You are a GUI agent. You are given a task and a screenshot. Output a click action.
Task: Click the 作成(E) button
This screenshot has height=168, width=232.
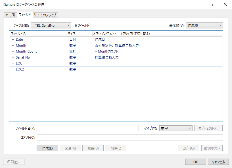coord(47,148)
